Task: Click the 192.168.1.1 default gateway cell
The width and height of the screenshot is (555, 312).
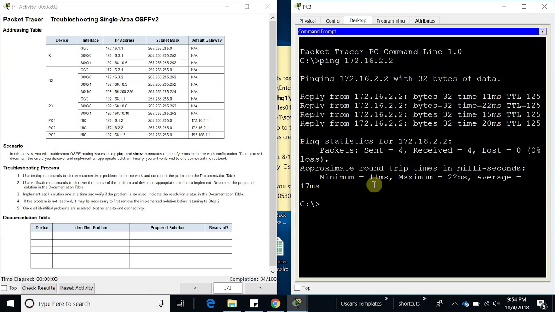Action: point(206,135)
